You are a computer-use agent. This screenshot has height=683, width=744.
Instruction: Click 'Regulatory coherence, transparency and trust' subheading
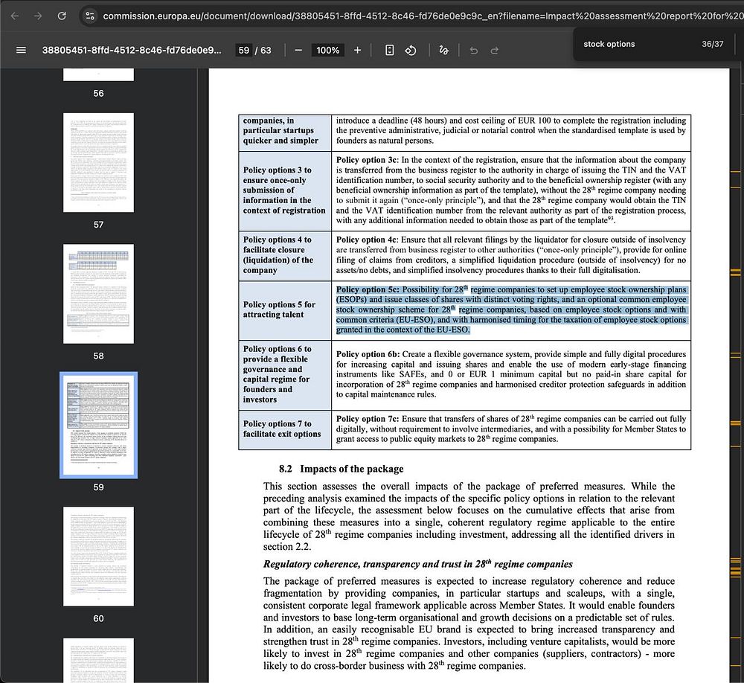coord(417,564)
